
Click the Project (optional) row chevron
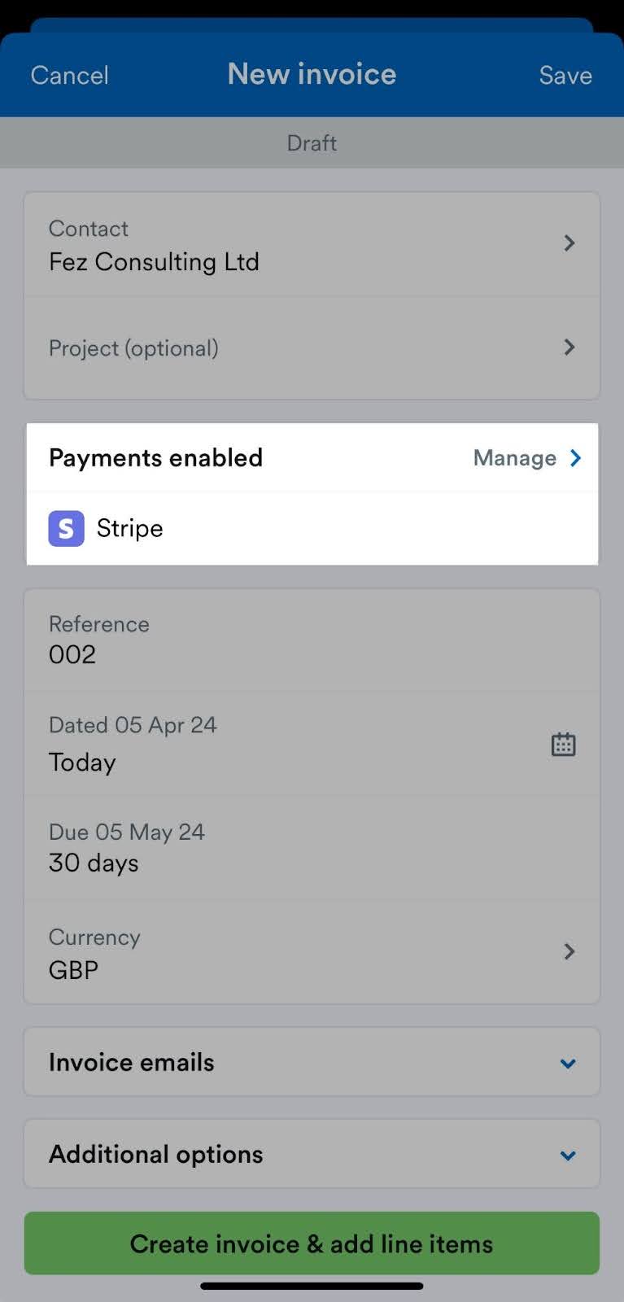coord(569,347)
